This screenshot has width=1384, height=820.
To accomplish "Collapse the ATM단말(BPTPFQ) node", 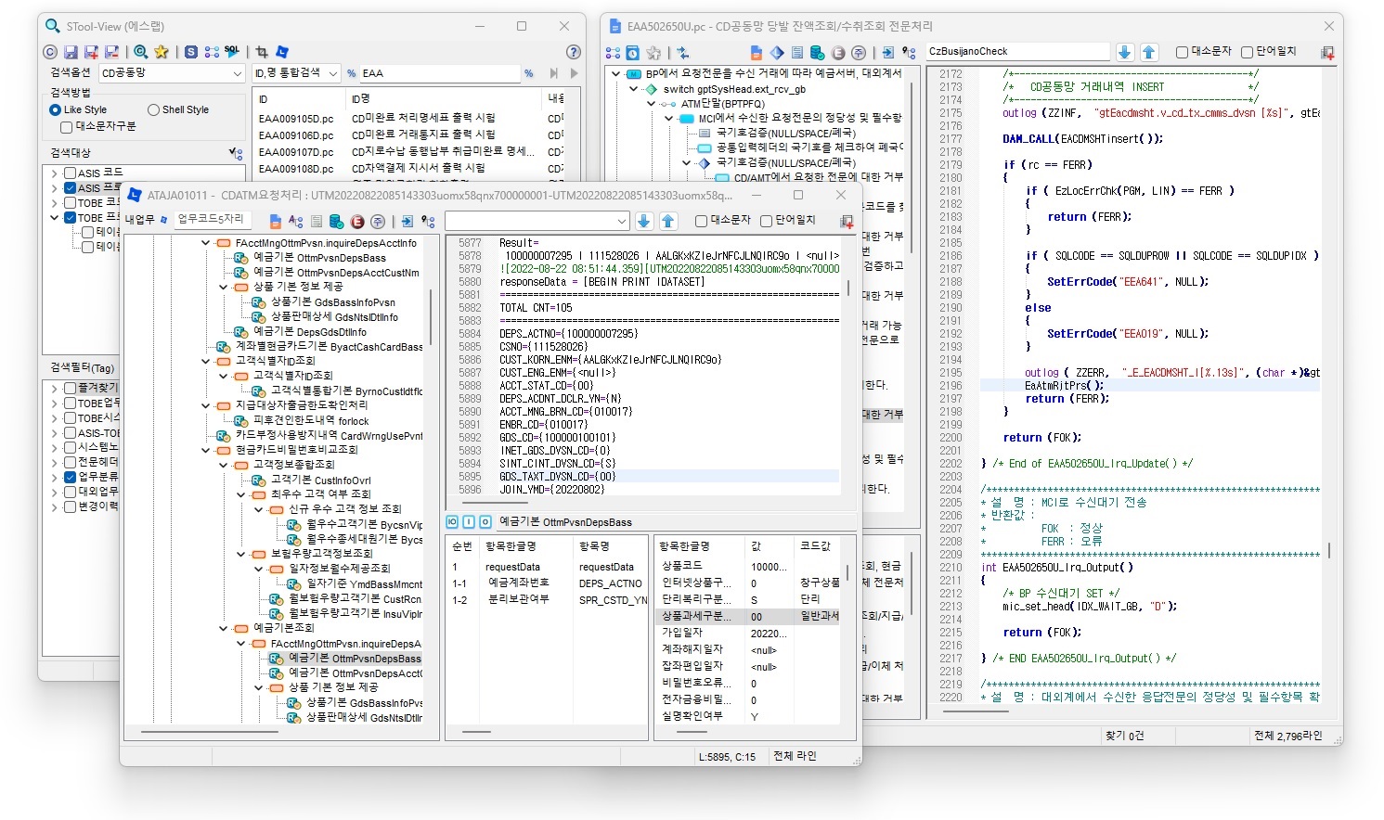I will [x=652, y=104].
